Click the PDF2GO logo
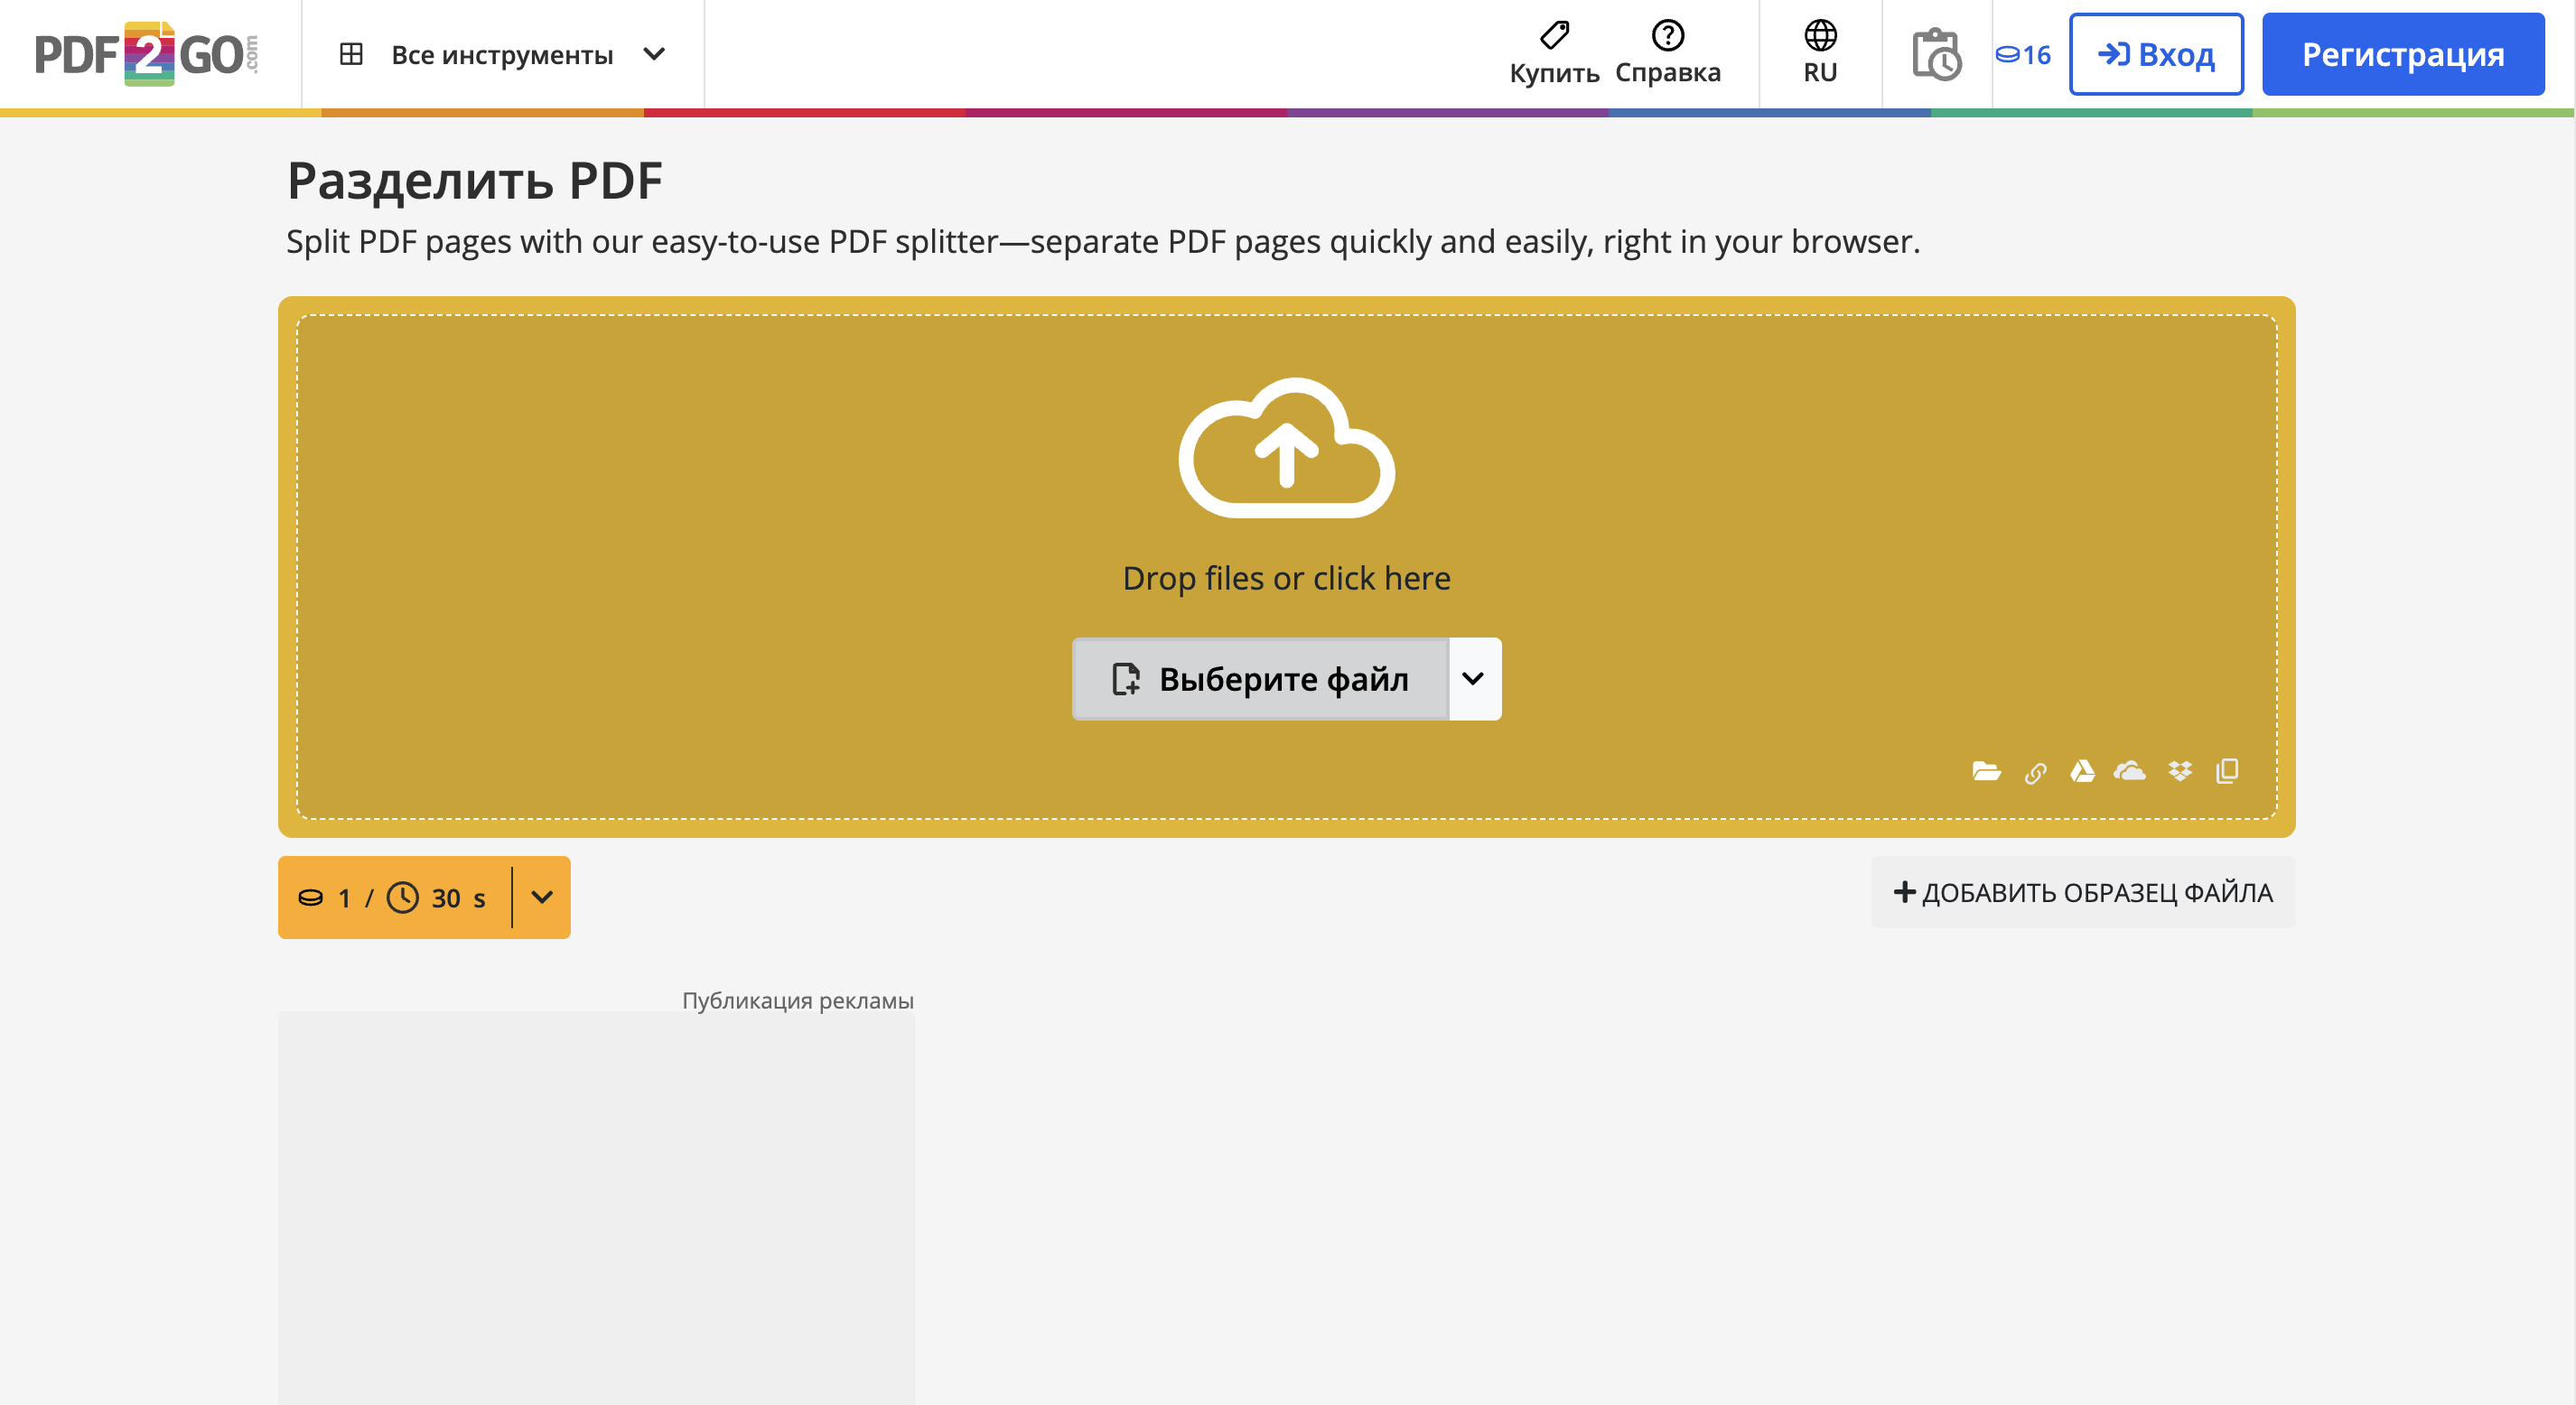This screenshot has height=1405, width=2576. click(x=147, y=54)
